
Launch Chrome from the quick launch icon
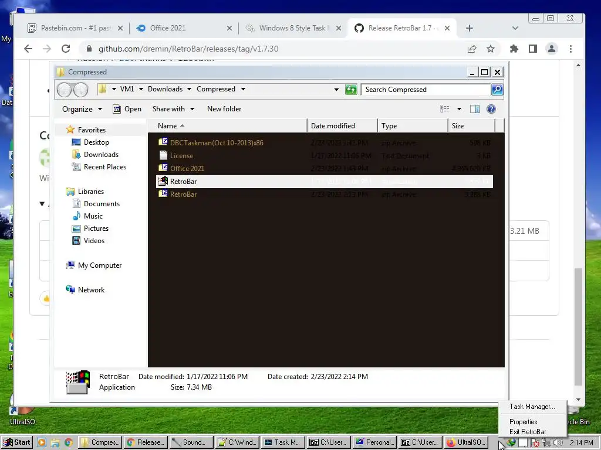tap(69, 443)
